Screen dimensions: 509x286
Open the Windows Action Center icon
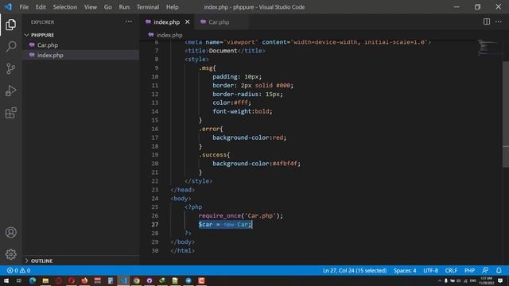500,280
